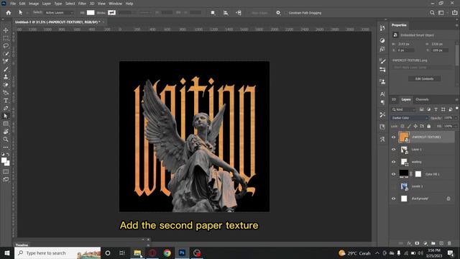This screenshot has height=259, width=460.
Task: Show the hidden Levels 1 layer
Action: pos(393,186)
